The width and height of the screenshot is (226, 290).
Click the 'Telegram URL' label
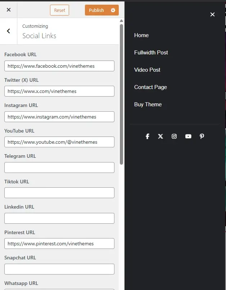coord(20,156)
